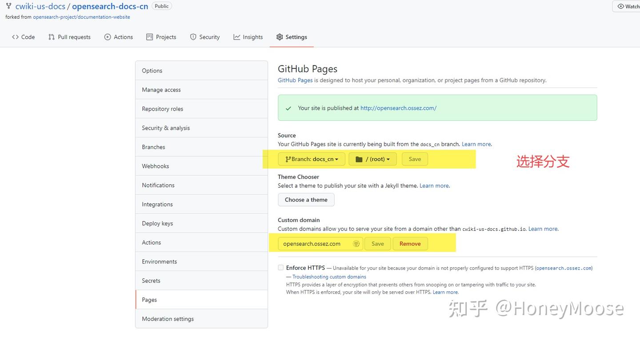Image resolution: width=640 pixels, height=337 pixels.
Task: Open the Branch: docs_cn dropdown
Action: pos(312,159)
